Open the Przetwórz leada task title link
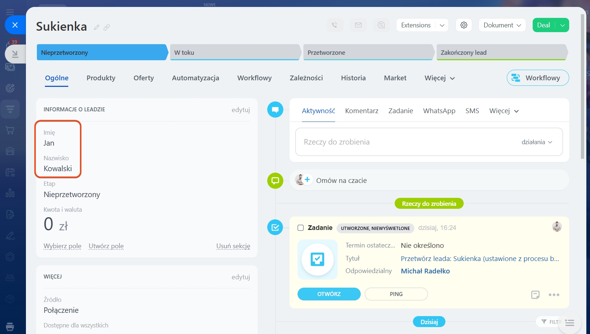Viewport: 590px width, 334px height. point(480,259)
